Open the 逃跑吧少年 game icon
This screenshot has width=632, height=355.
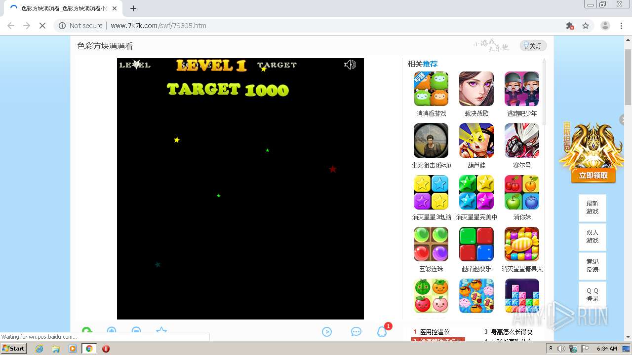click(522, 89)
